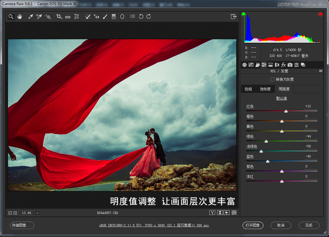Open the Lens Corrections panel icon

[x=277, y=65]
